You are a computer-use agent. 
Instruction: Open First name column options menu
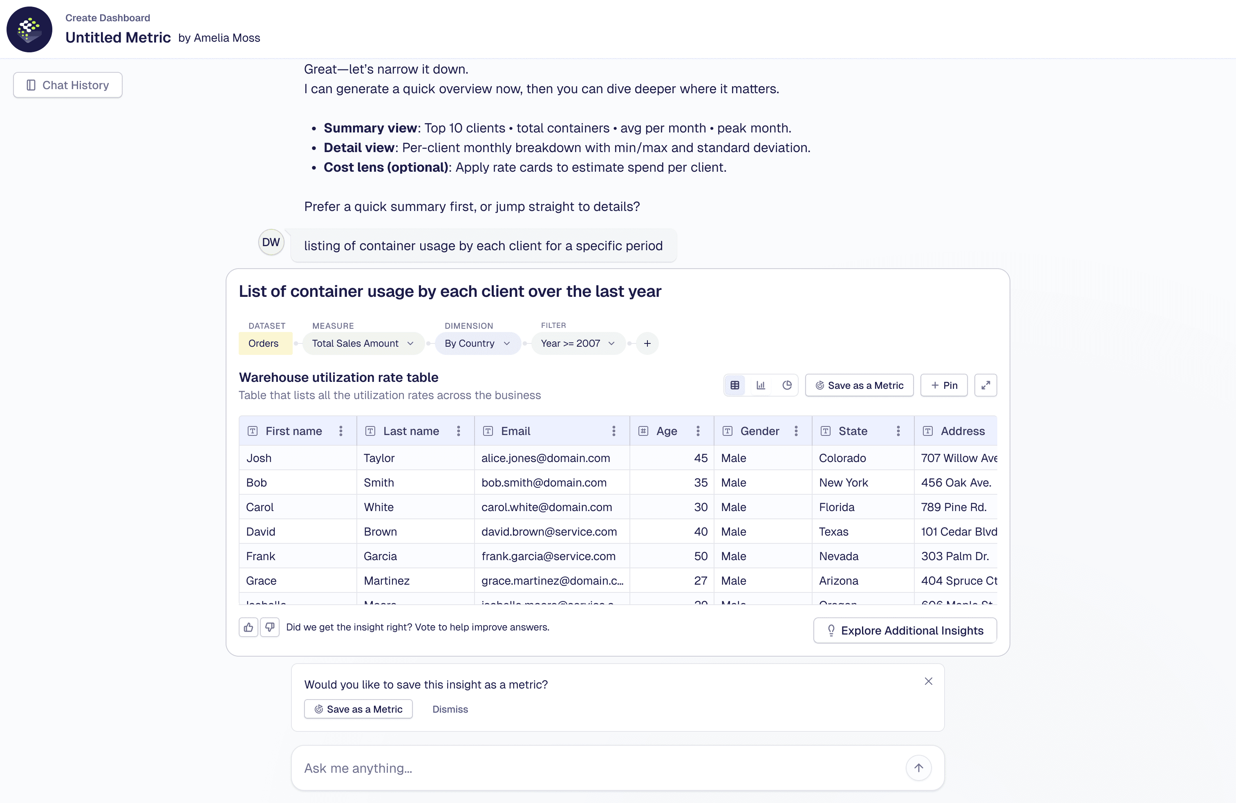coord(341,431)
